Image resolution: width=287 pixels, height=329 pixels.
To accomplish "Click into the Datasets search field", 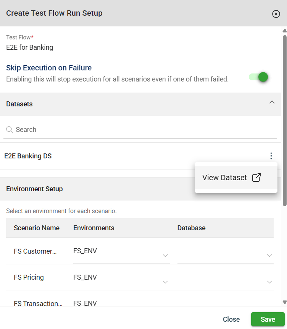I will [145, 130].
